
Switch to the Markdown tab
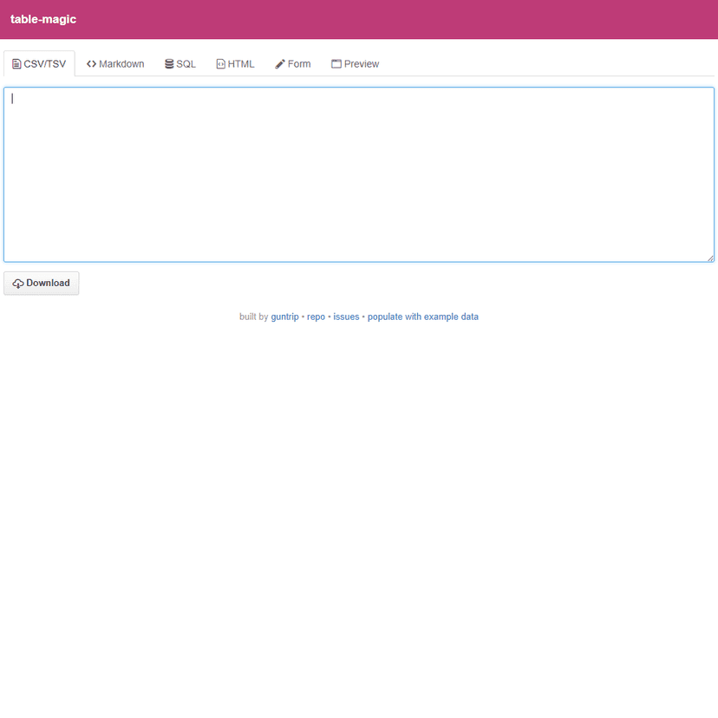pos(121,64)
